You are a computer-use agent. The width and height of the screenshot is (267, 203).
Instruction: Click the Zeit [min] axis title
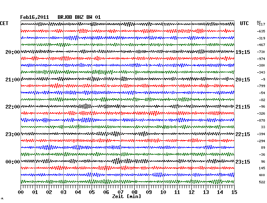tap(127, 196)
